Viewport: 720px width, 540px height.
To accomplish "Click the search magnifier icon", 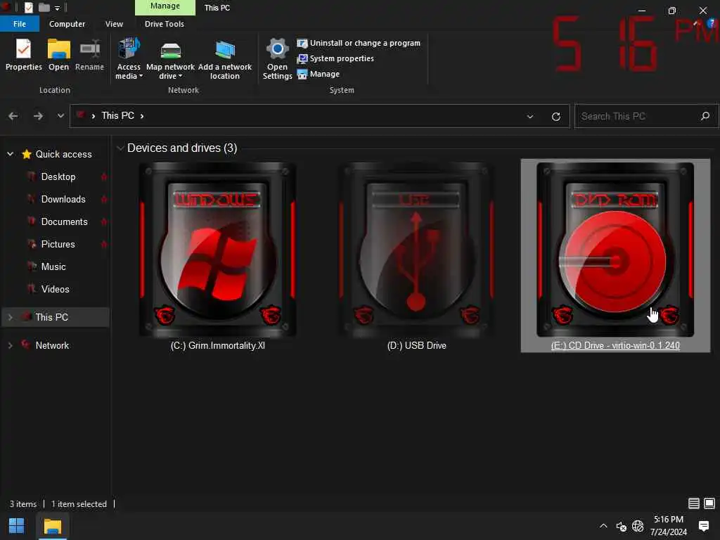I will (705, 116).
